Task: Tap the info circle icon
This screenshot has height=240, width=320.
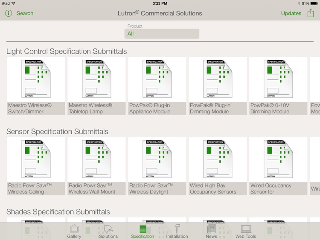Action: [9, 14]
